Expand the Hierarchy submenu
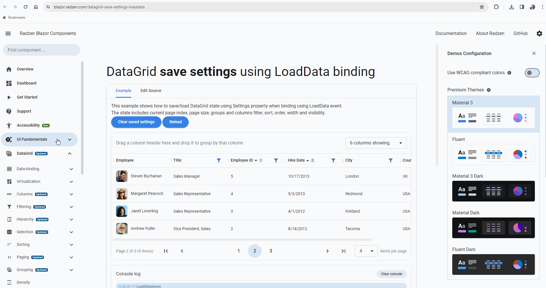 tap(71, 220)
